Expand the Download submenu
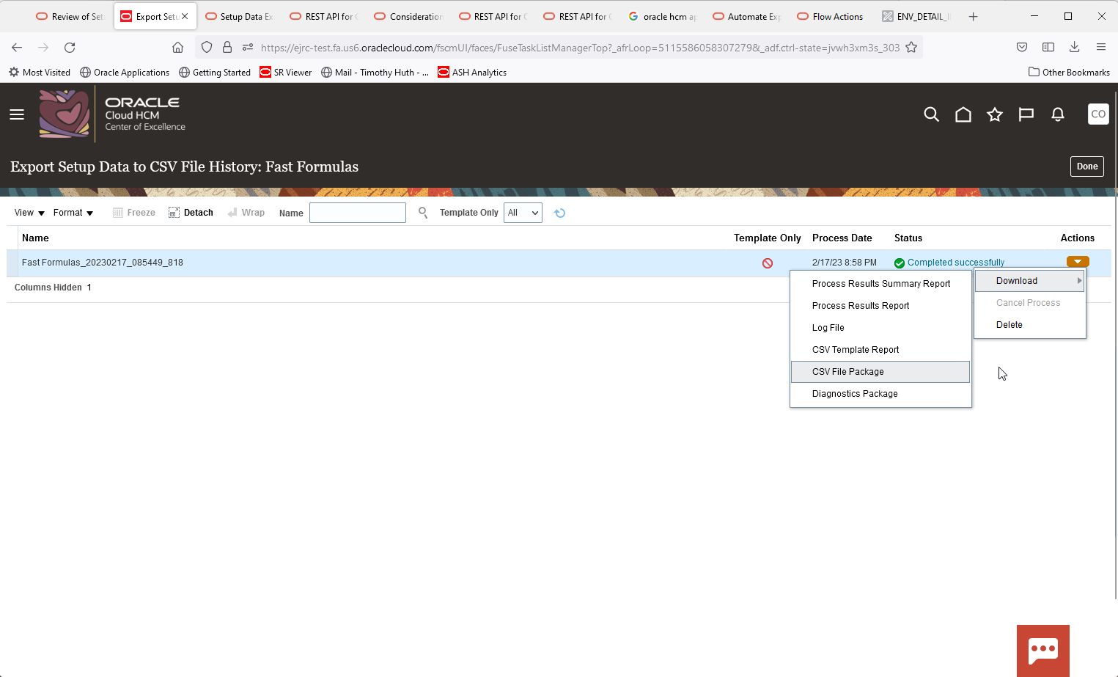The height and width of the screenshot is (677, 1118). click(1029, 281)
